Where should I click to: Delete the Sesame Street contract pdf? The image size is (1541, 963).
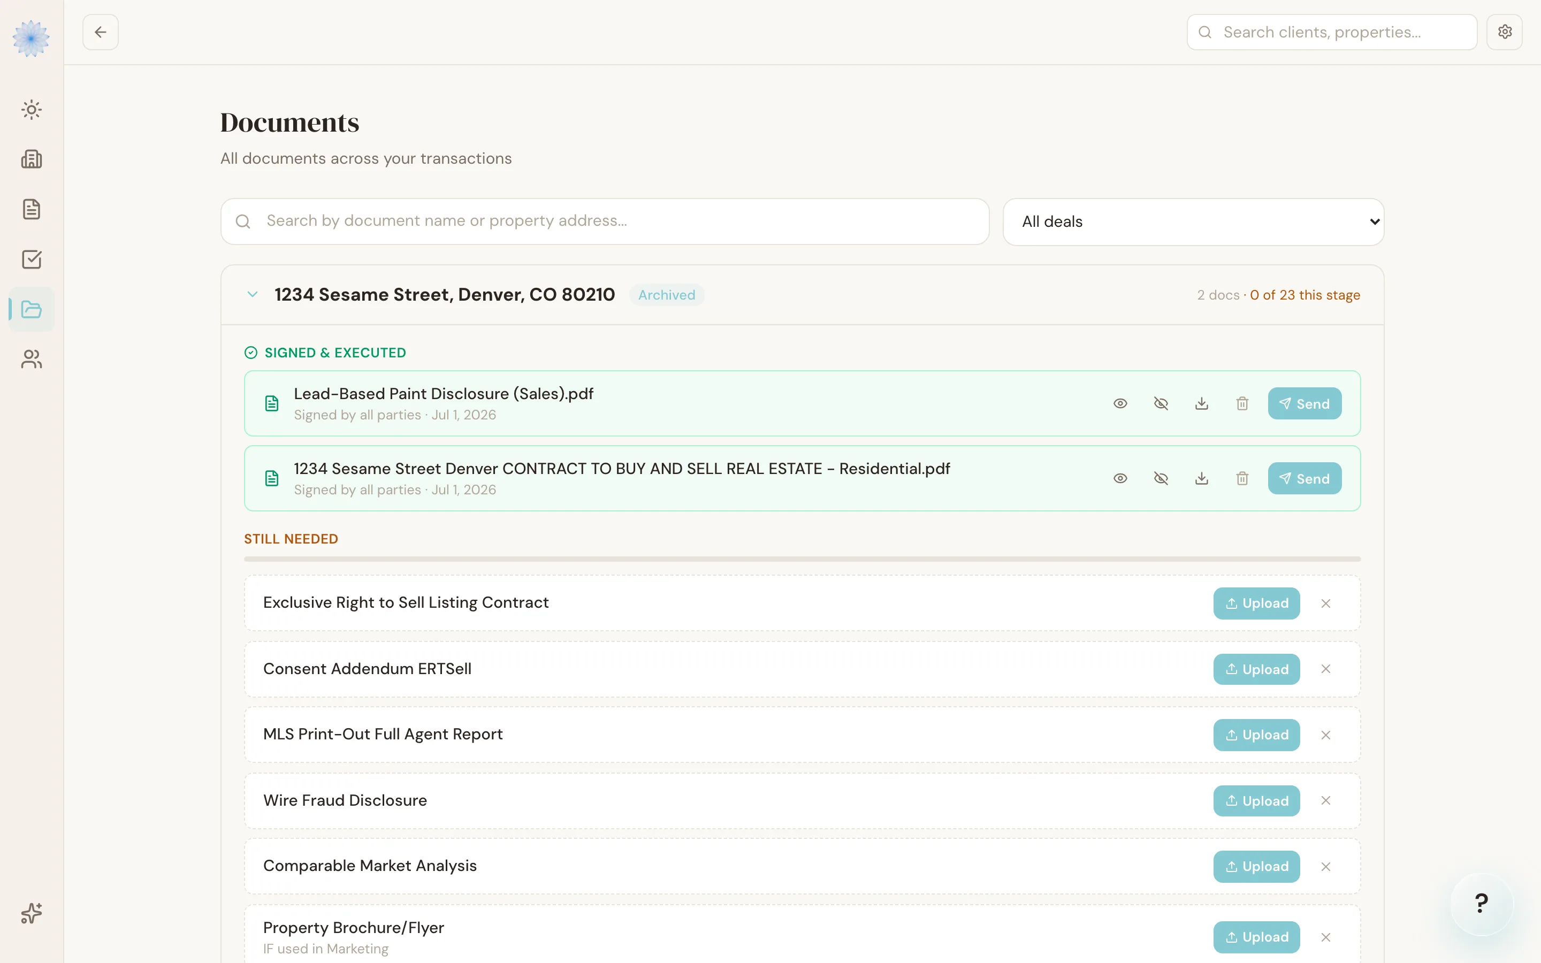(x=1242, y=478)
